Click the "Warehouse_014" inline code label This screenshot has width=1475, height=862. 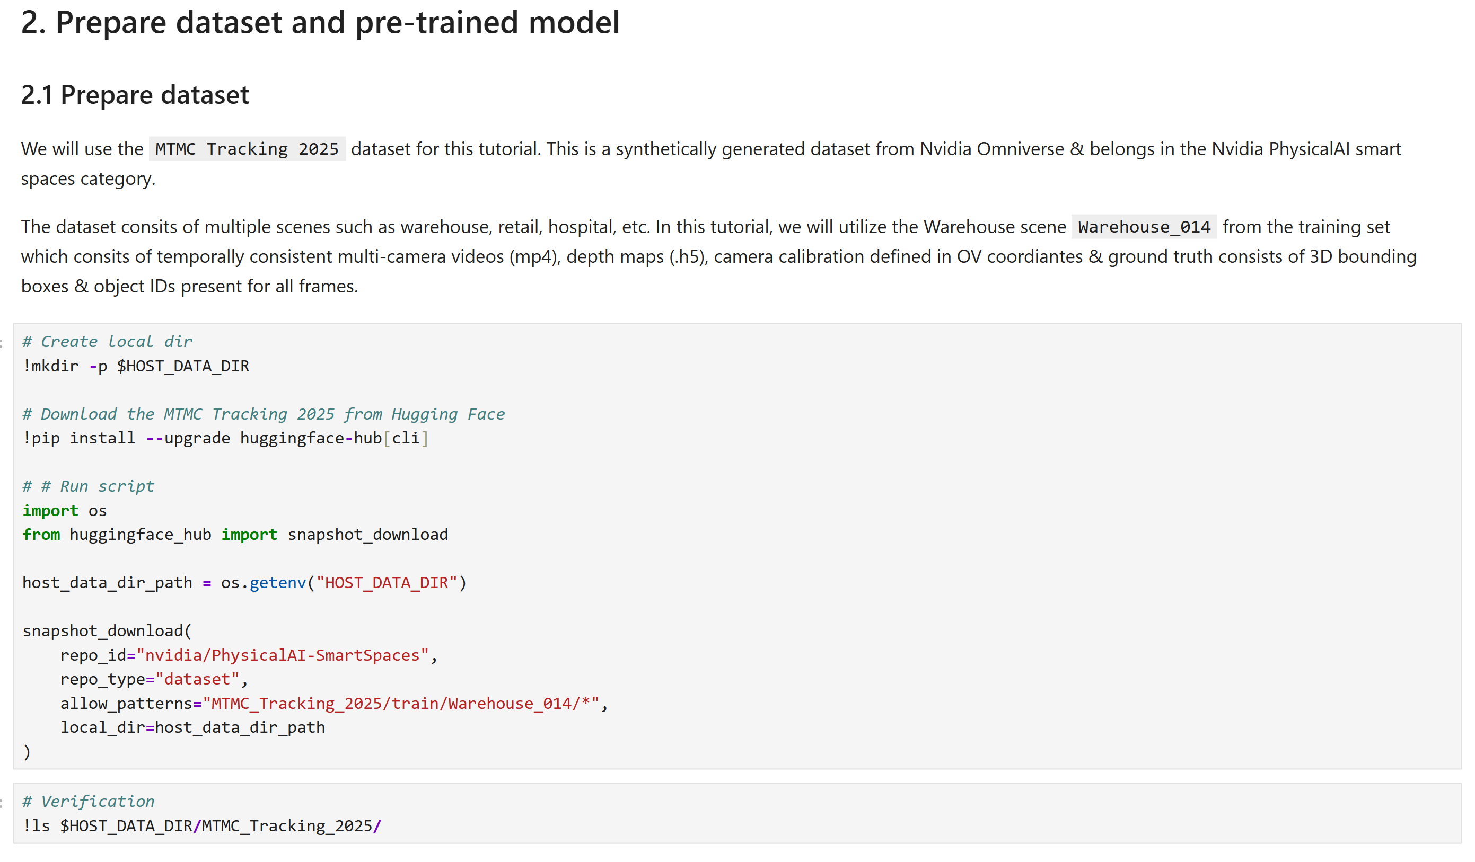[x=1144, y=227]
